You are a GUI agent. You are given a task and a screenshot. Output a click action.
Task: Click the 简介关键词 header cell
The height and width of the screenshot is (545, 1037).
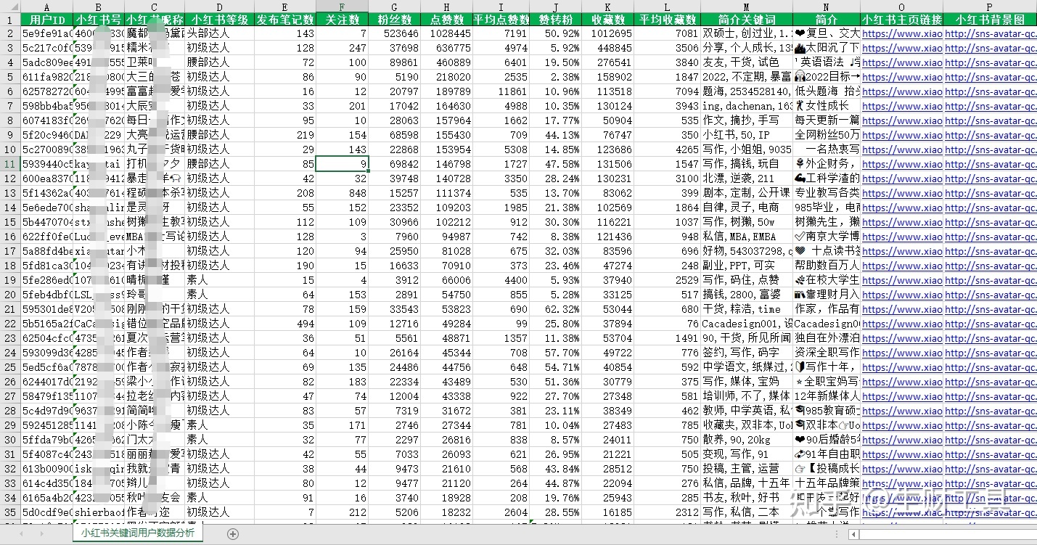(746, 20)
